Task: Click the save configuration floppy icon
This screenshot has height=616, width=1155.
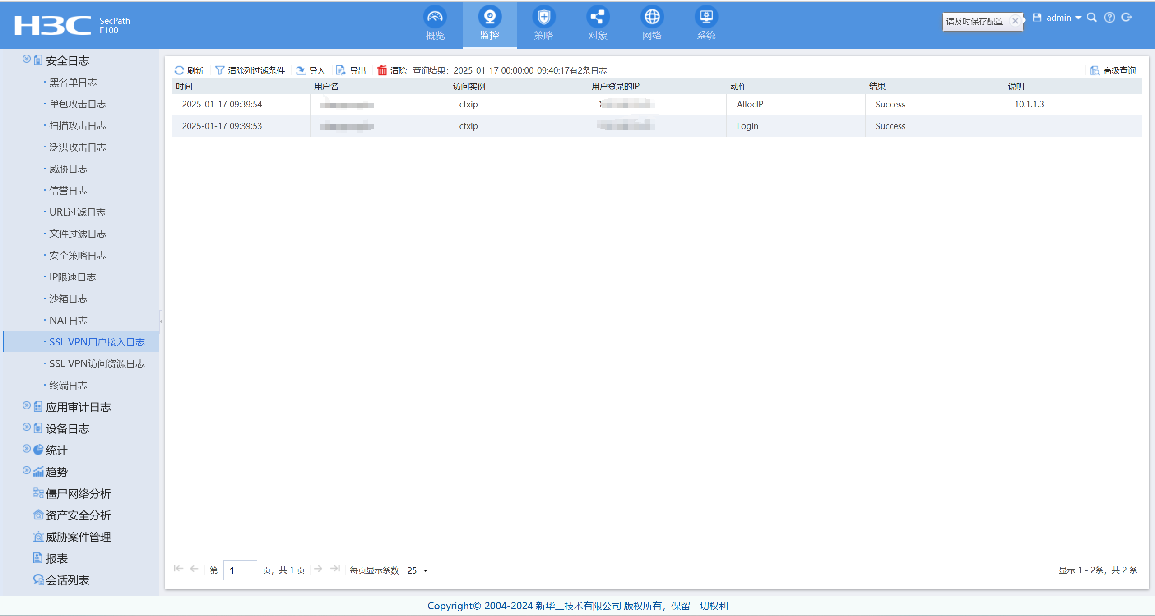Action: [1037, 18]
